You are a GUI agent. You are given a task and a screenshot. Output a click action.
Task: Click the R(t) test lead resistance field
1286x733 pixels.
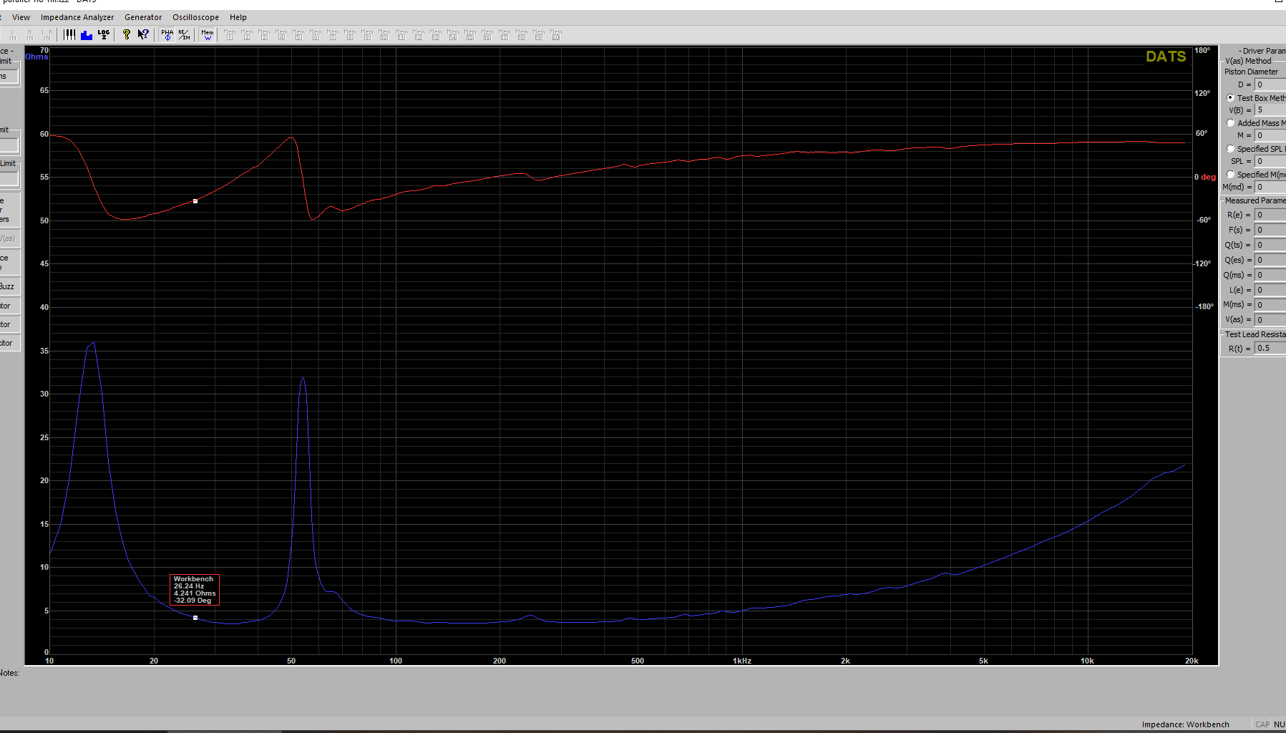(x=1270, y=349)
